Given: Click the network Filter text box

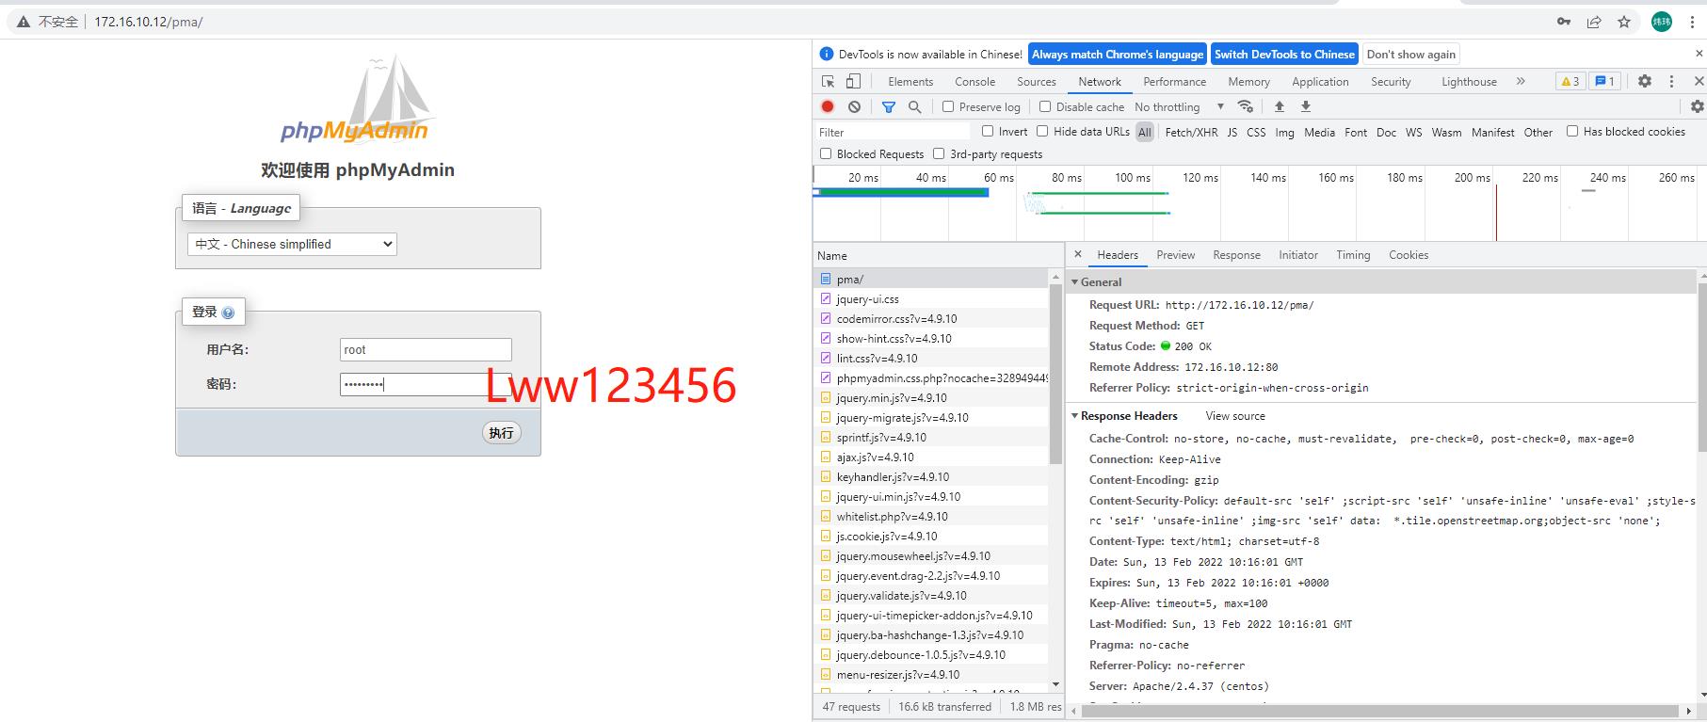Looking at the screenshot, I should tap(893, 133).
